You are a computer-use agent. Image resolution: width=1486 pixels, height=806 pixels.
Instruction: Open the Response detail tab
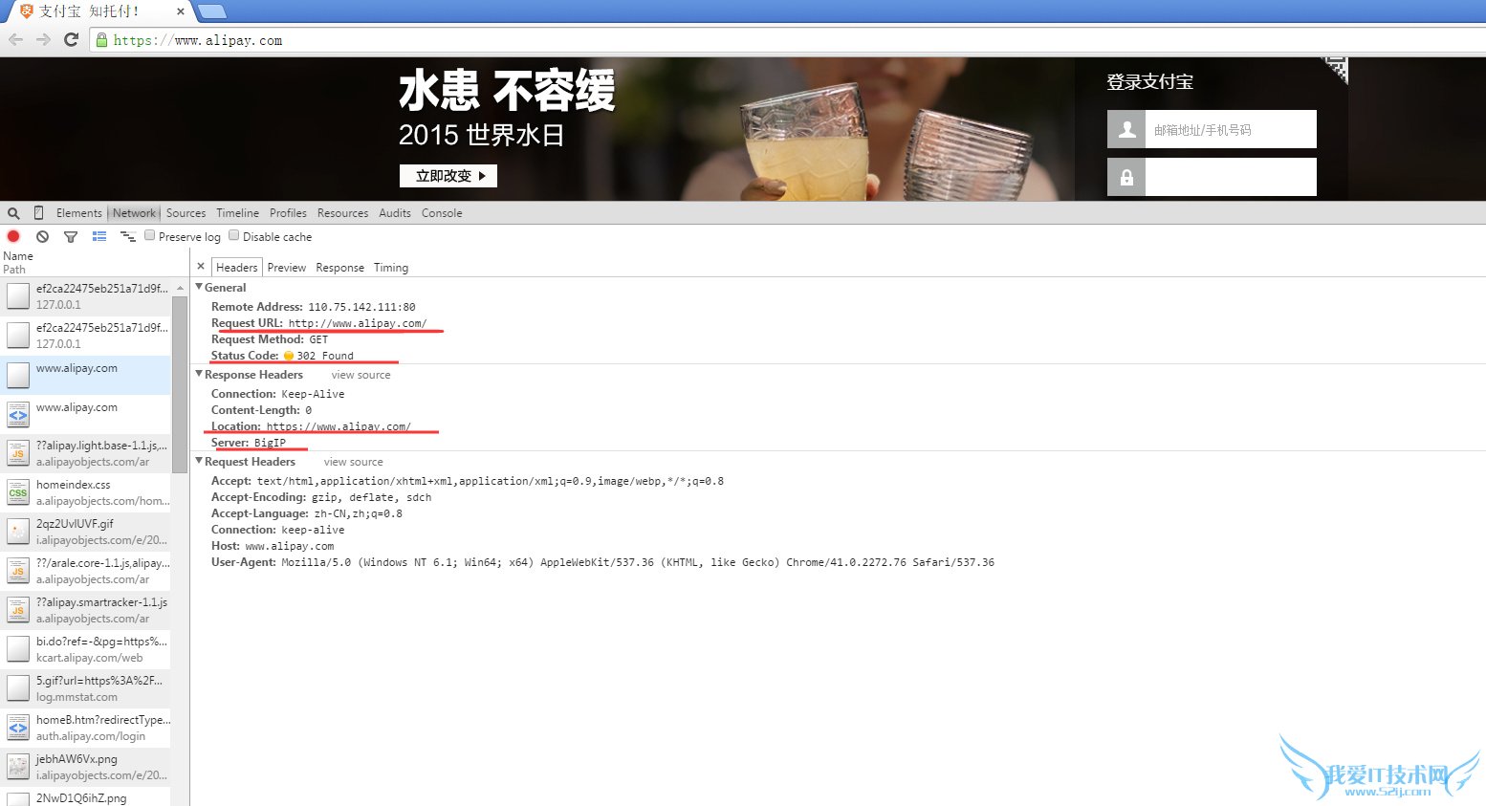[339, 268]
